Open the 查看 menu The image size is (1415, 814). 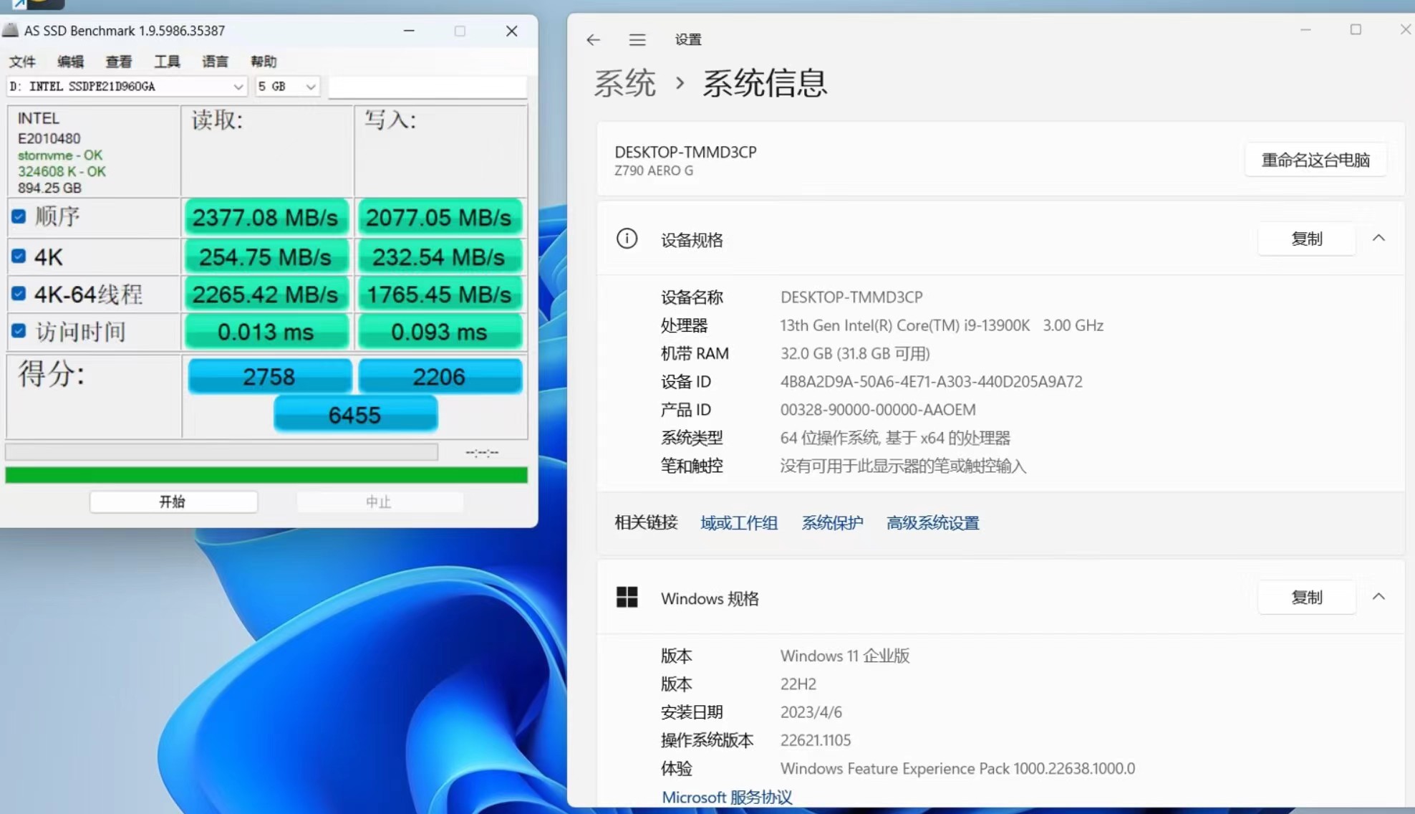point(119,62)
